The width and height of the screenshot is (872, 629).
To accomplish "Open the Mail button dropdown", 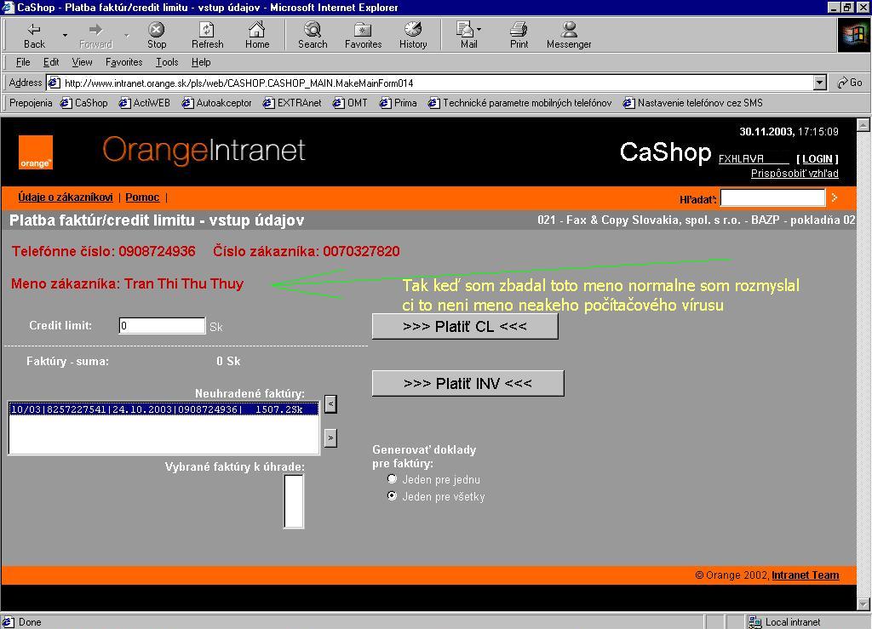I will pyautogui.click(x=479, y=30).
